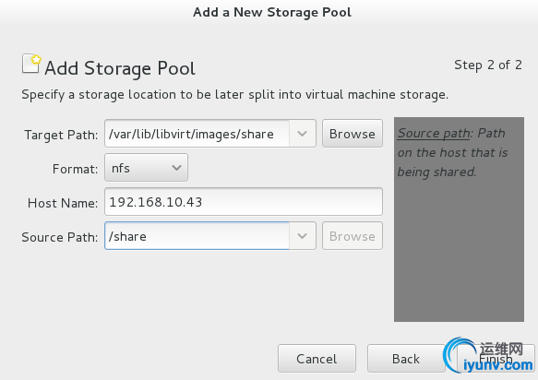Click into the Host Name field
This screenshot has height=380, width=538.
coord(244,202)
